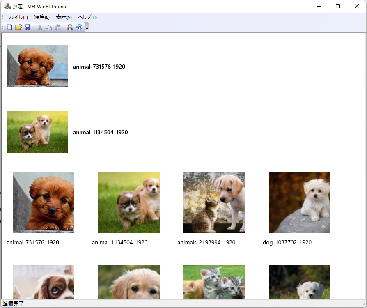This screenshot has height=308, width=367.
Task: Click the bold animal-1134504_1920 label
Action: [x=101, y=132]
